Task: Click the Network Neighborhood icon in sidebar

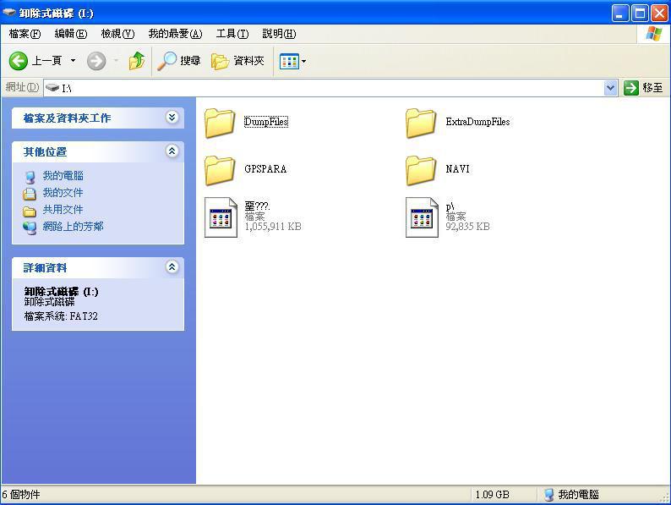Action: pos(30,228)
